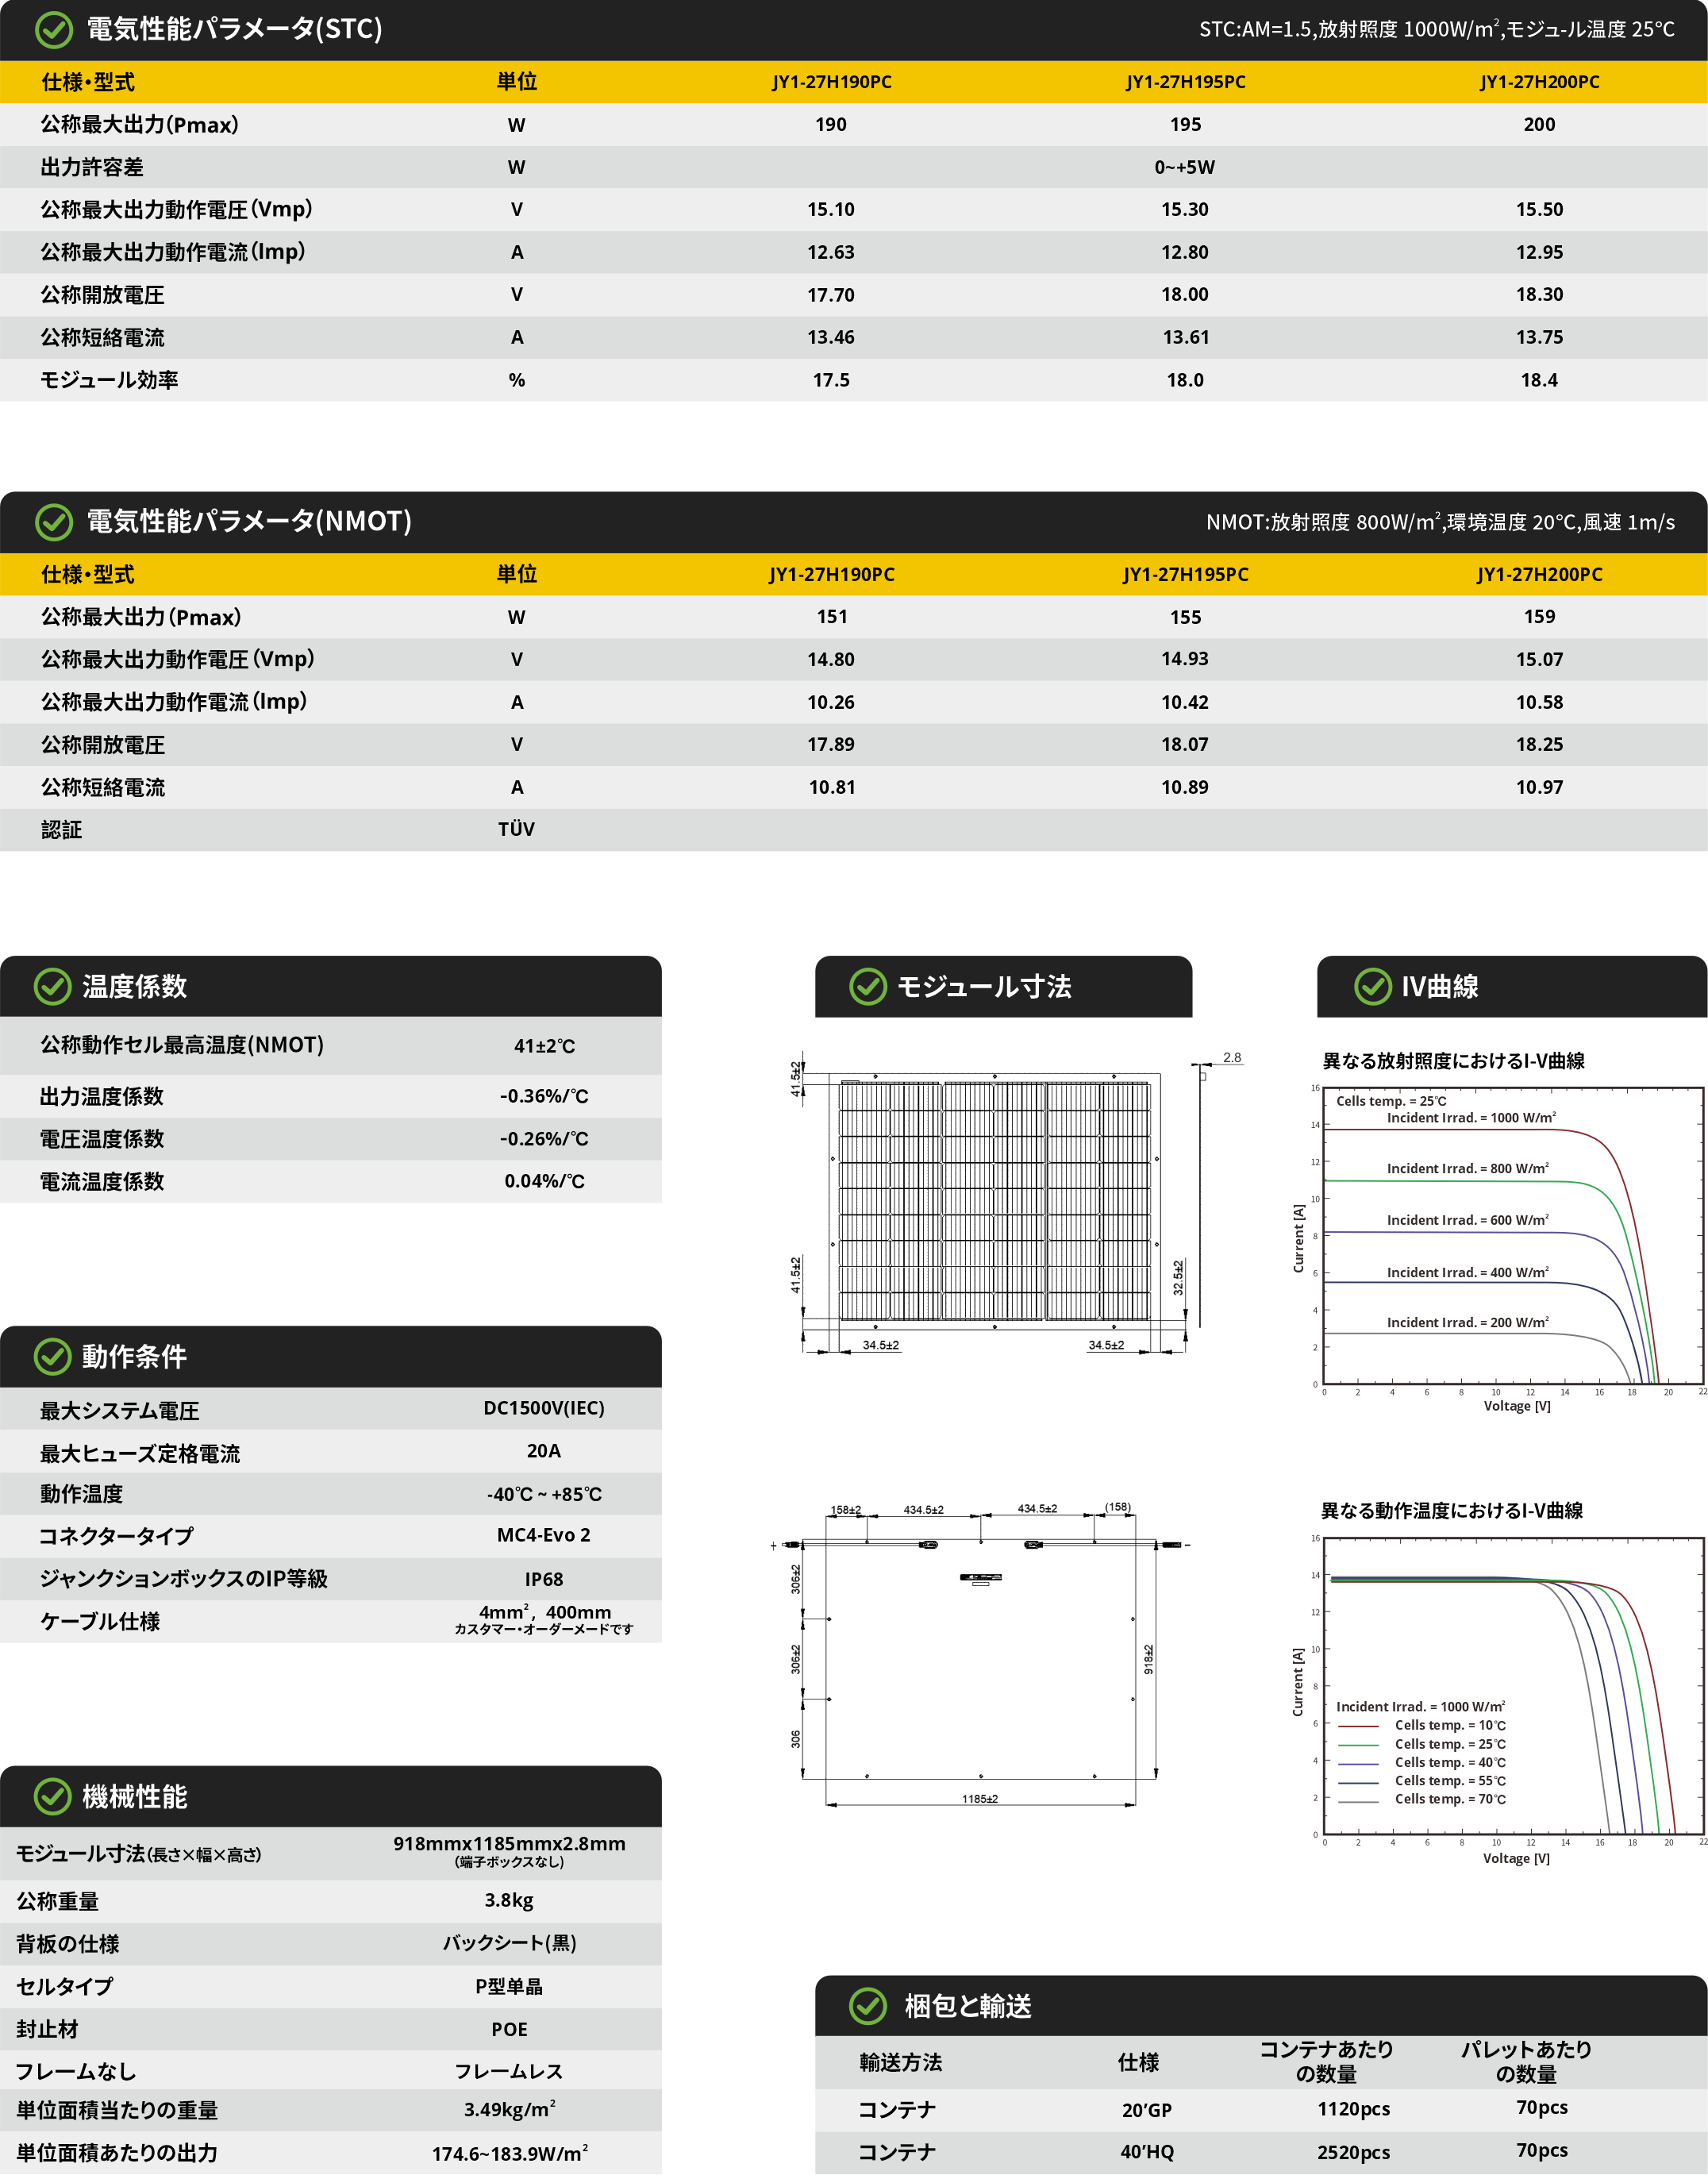Viewport: 1708px width, 2175px height.
Task: Select JY1-27H190PC header in the STC table
Action: tap(831, 82)
